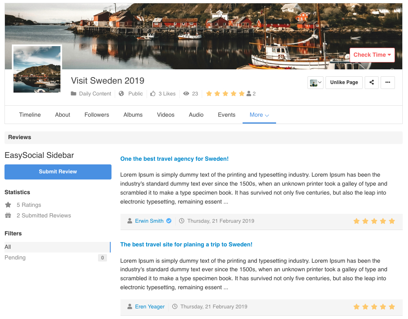Select the All reviews filter

click(58, 247)
